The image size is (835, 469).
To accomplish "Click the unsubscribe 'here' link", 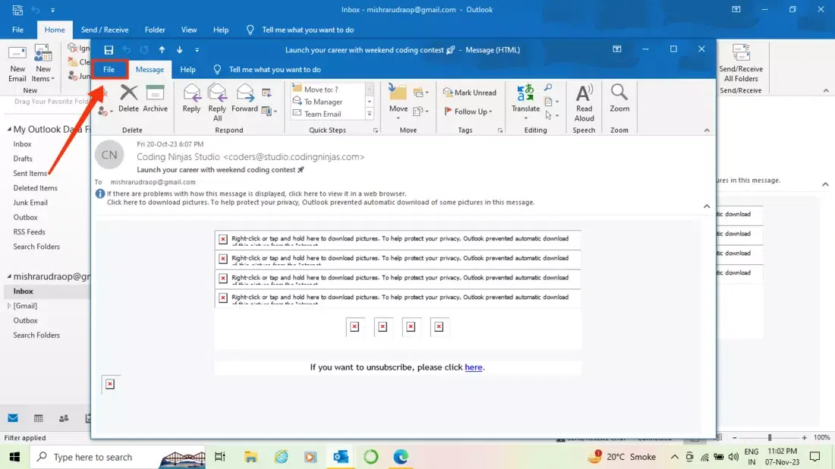I will coord(474,367).
